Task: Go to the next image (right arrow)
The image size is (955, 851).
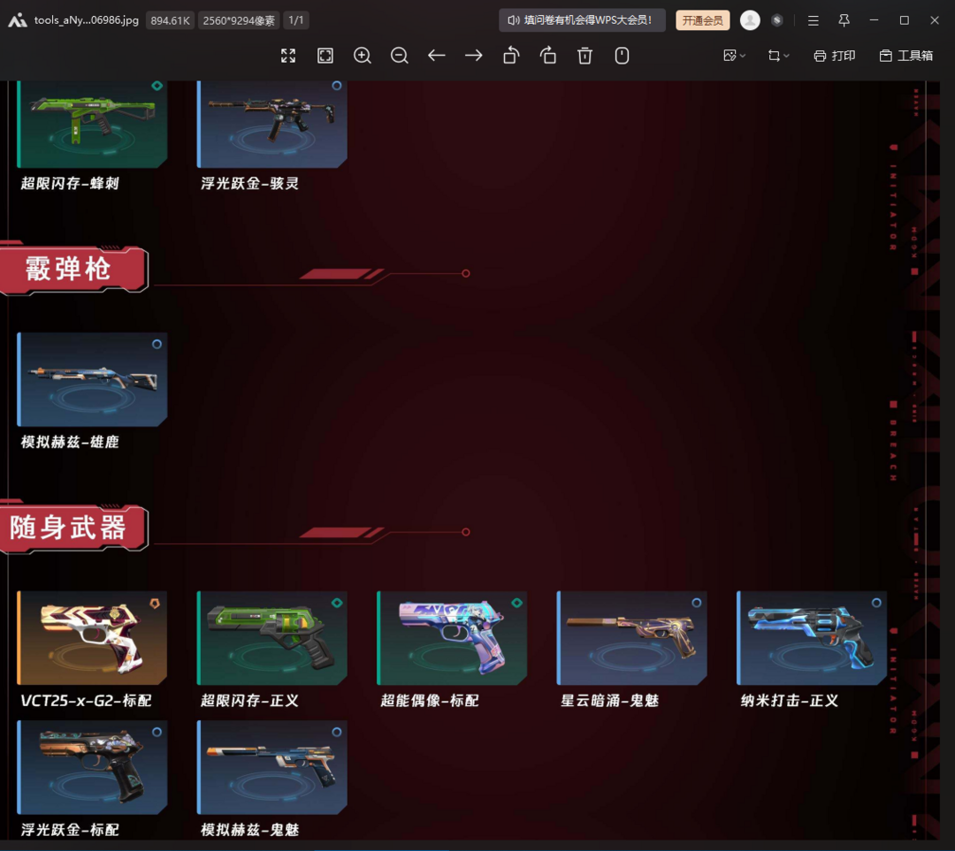Action: tap(473, 56)
